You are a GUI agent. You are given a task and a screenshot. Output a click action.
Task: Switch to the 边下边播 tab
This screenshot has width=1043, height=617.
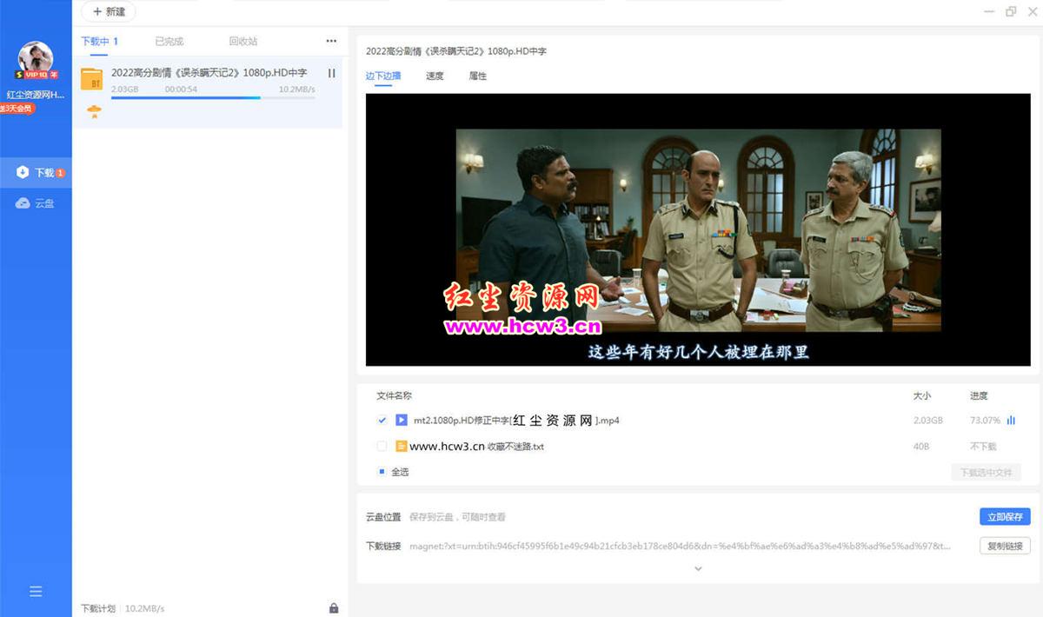[383, 76]
